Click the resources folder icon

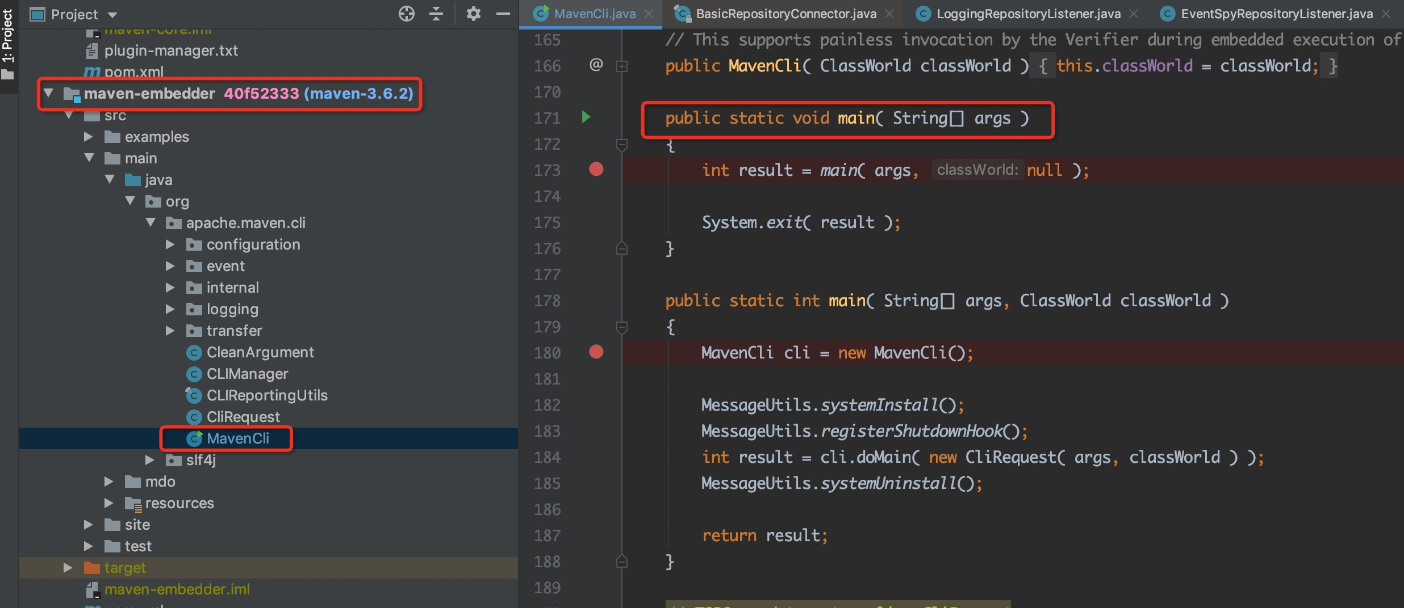coord(133,504)
